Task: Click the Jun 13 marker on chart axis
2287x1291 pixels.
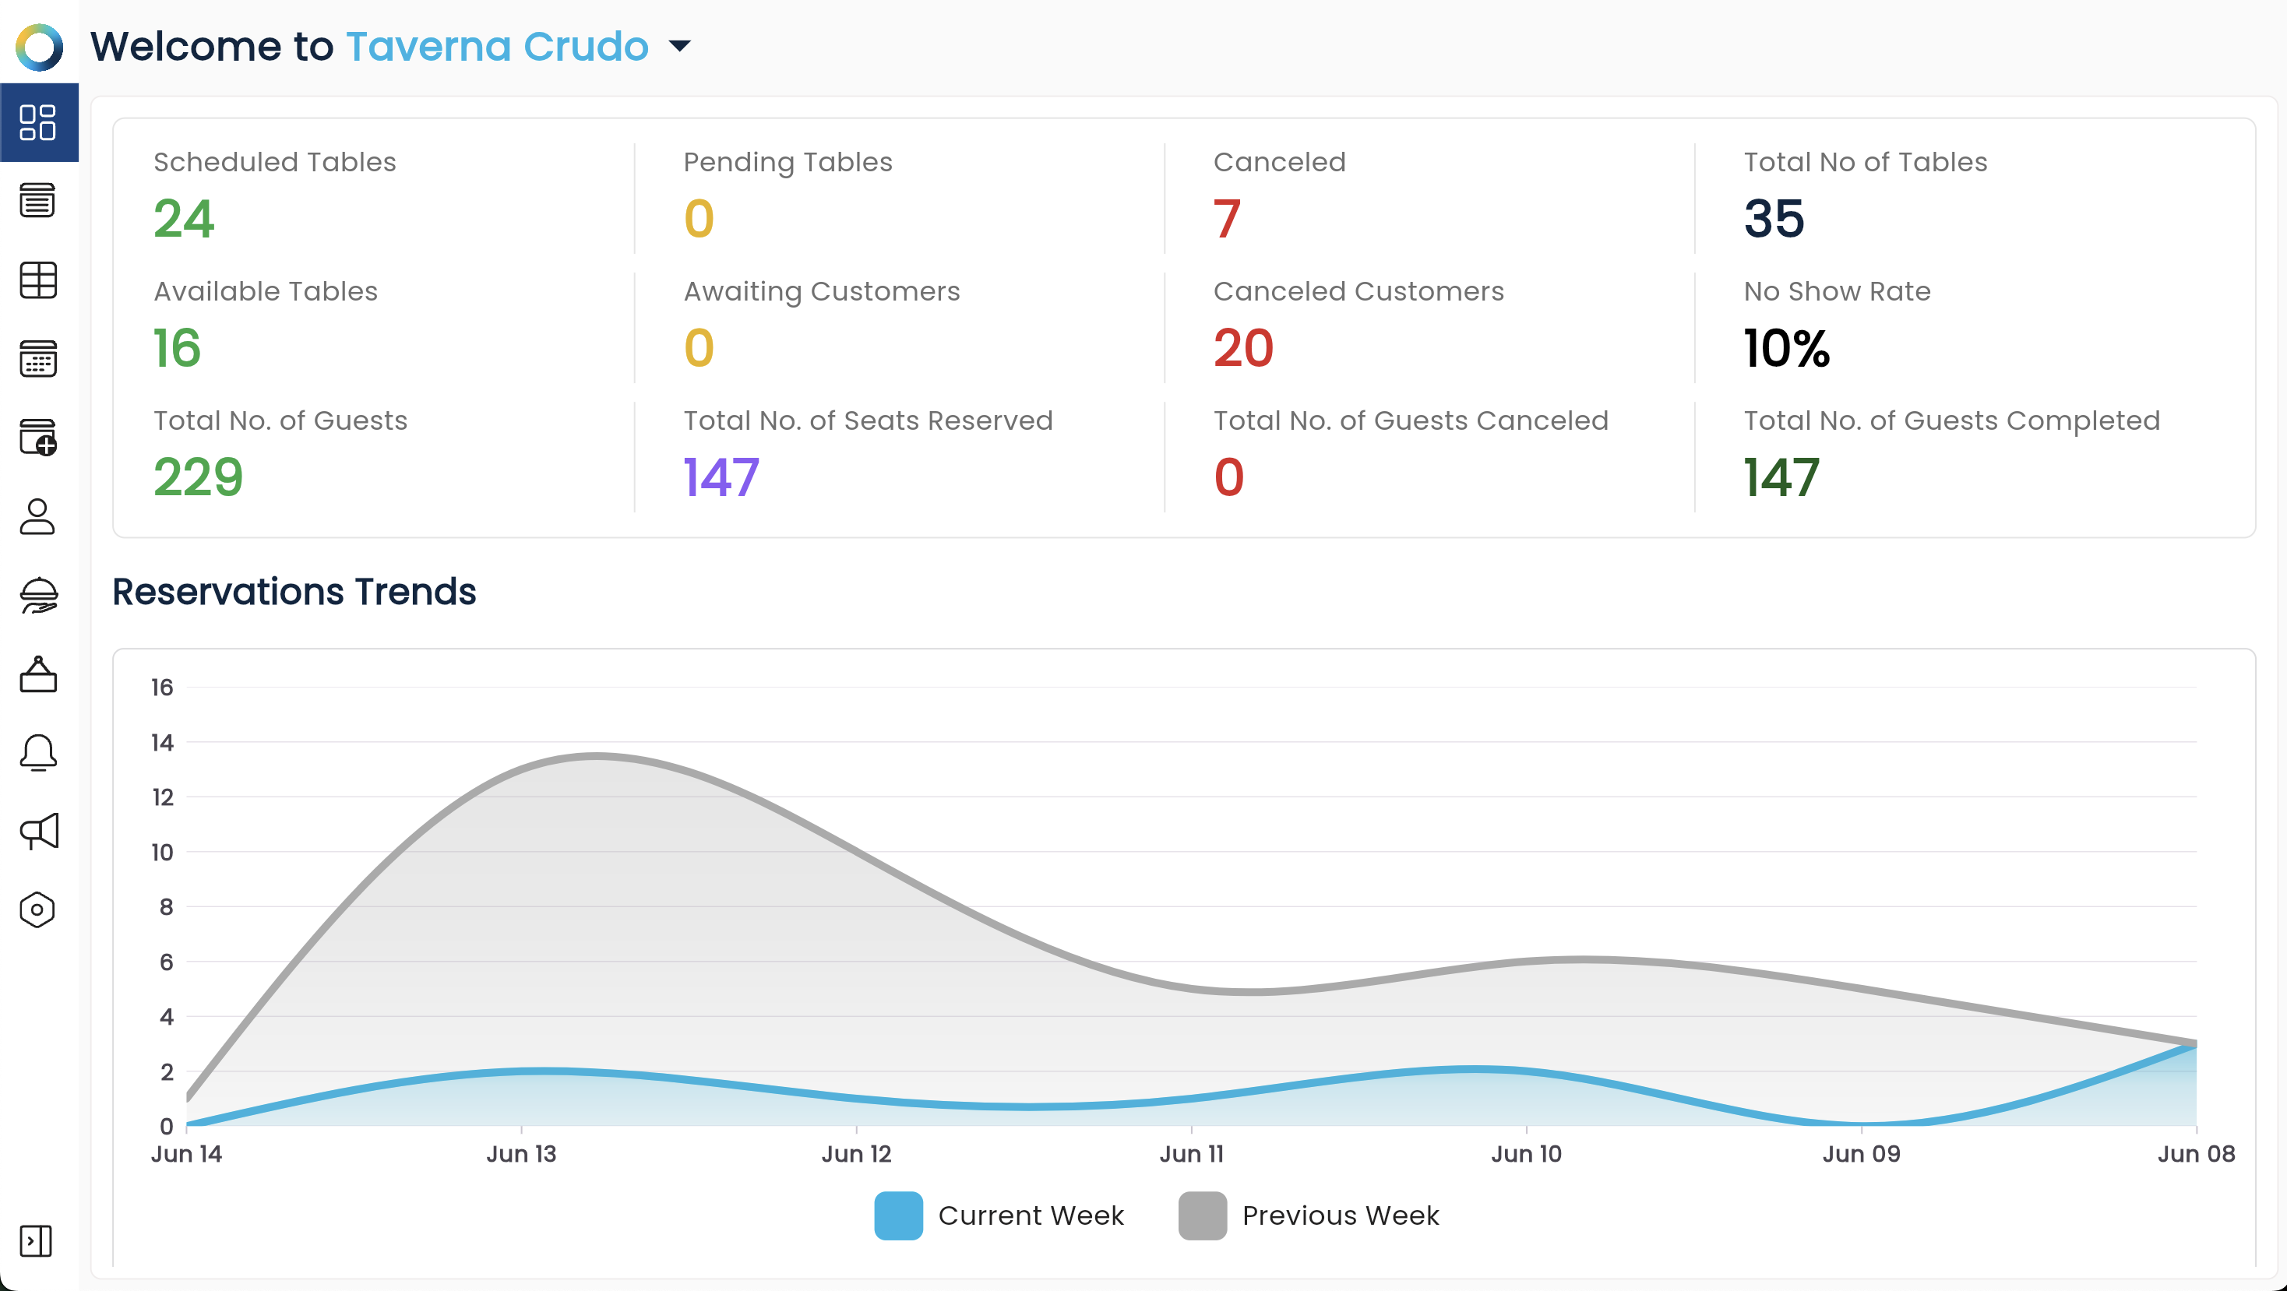Action: [521, 1153]
